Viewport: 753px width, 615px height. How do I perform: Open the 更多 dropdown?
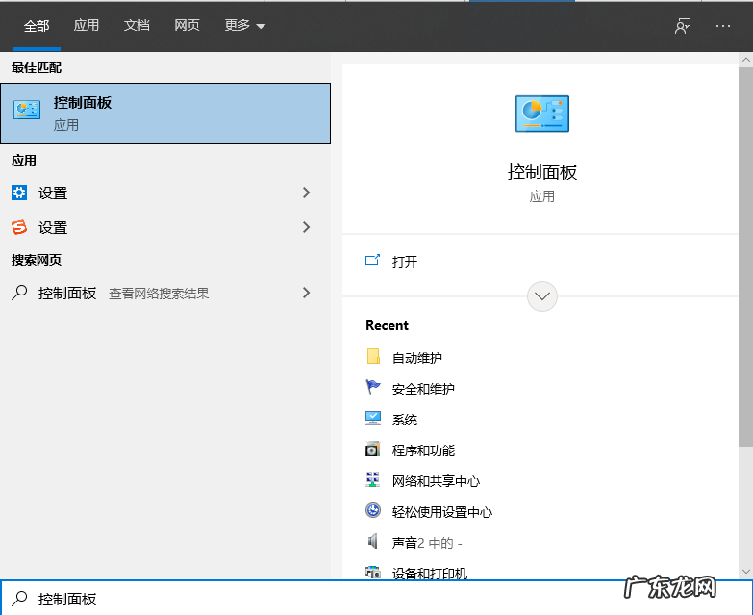pos(245,25)
